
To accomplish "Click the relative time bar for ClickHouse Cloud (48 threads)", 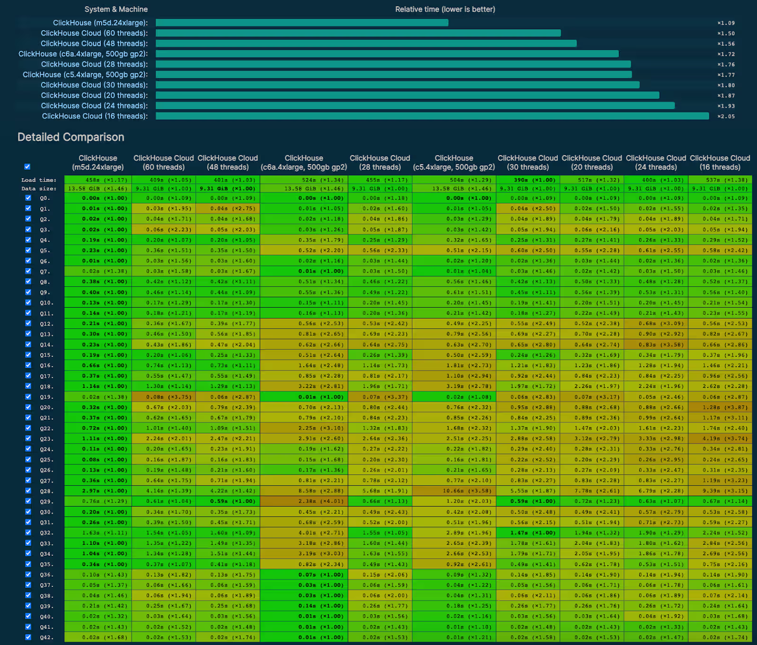I will (364, 43).
